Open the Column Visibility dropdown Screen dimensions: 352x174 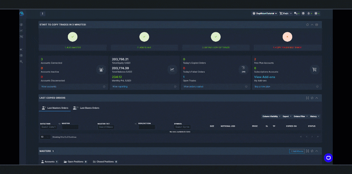click(271, 116)
